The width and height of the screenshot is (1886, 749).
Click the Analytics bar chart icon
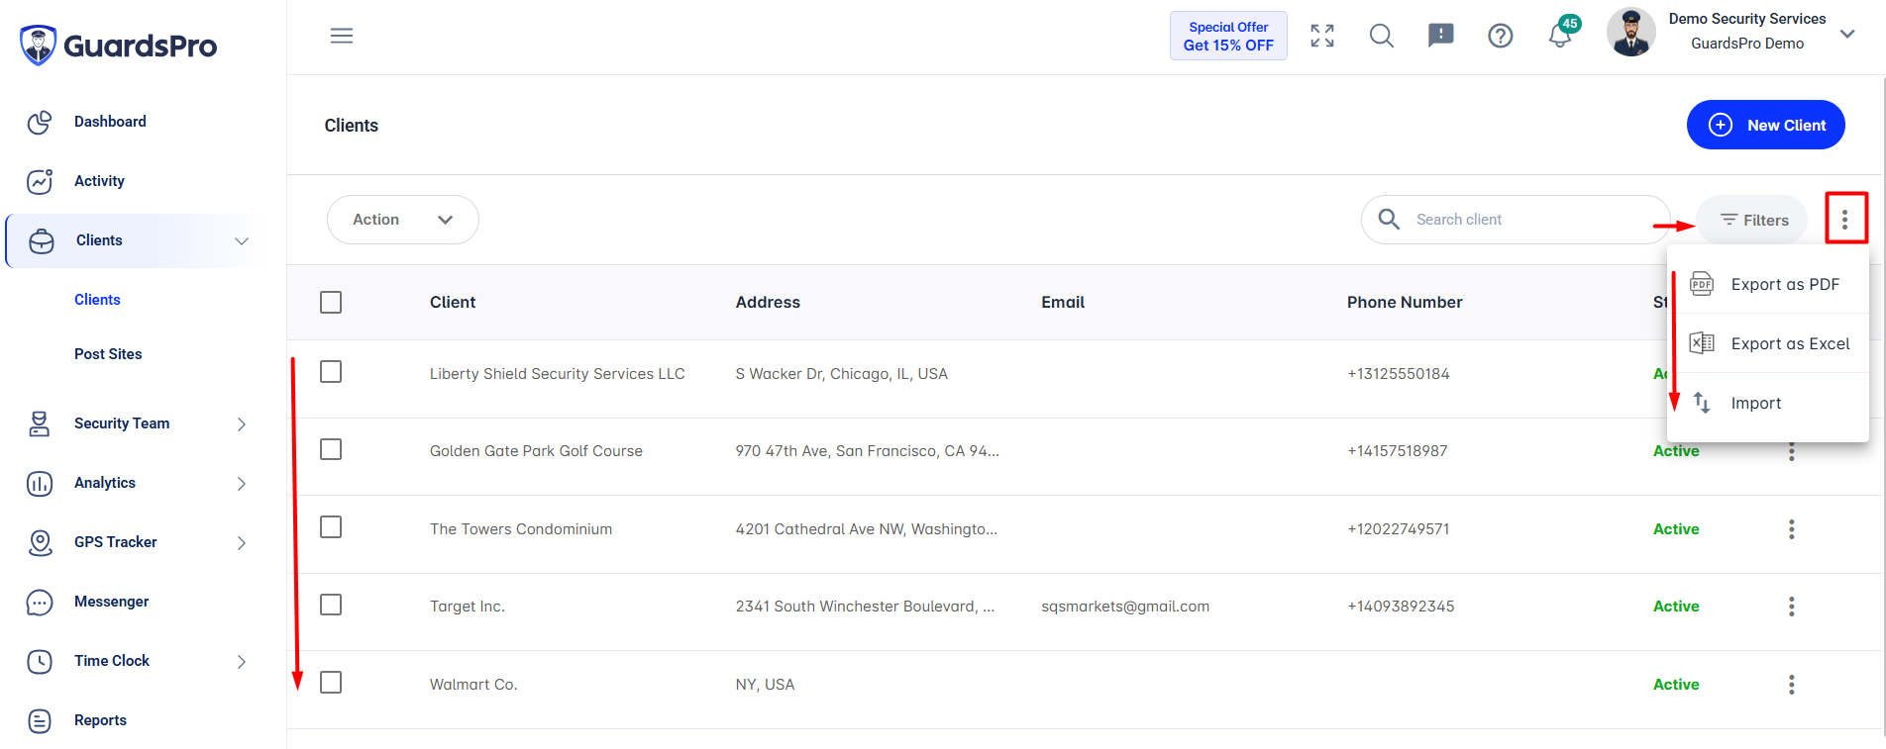(x=40, y=483)
